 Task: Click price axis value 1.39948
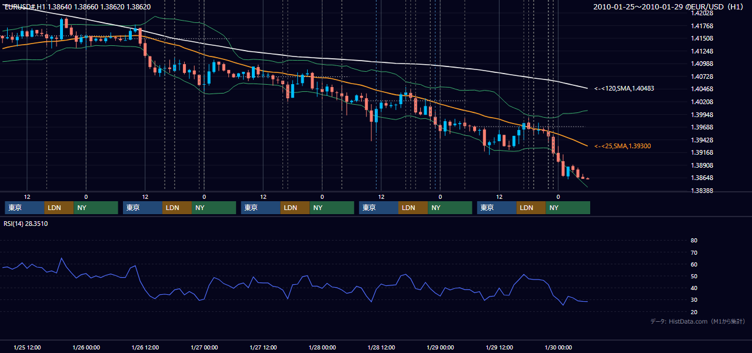point(701,115)
